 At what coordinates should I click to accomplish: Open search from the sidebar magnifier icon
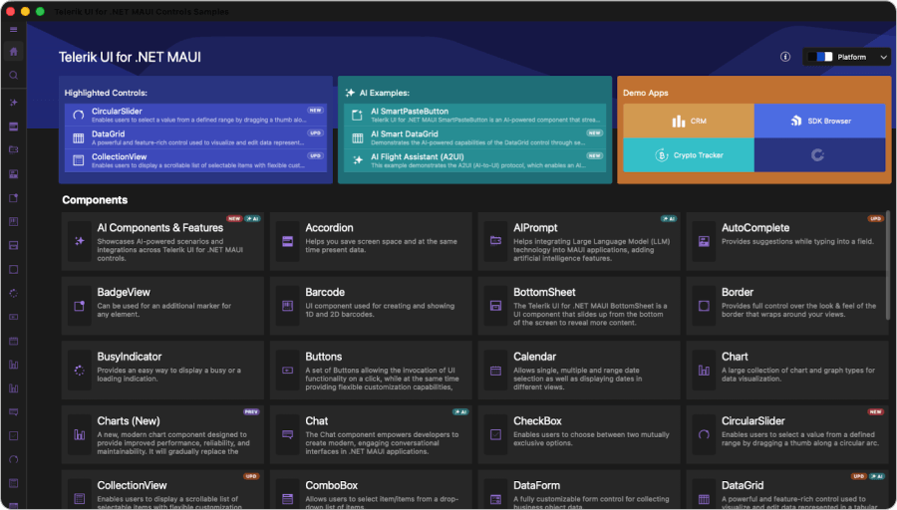click(14, 75)
